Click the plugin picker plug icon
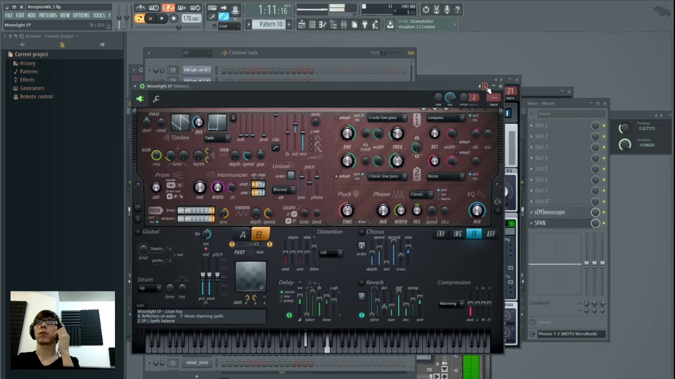Viewport: 675px width, 379px height. click(x=364, y=25)
